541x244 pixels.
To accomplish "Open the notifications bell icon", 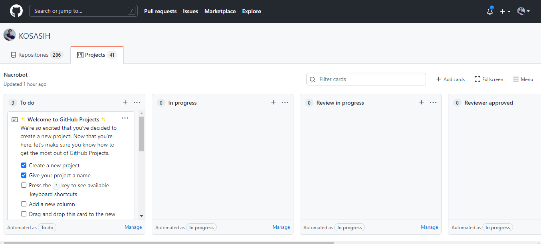I will click(490, 11).
